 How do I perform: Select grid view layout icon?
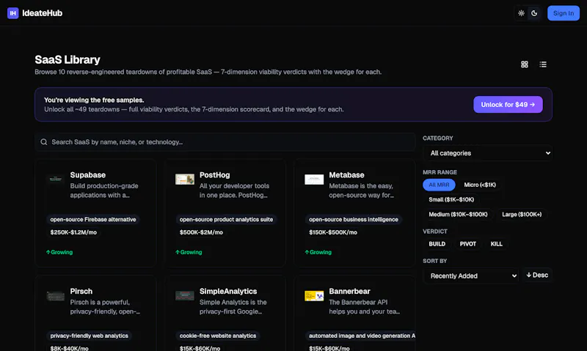click(525, 64)
